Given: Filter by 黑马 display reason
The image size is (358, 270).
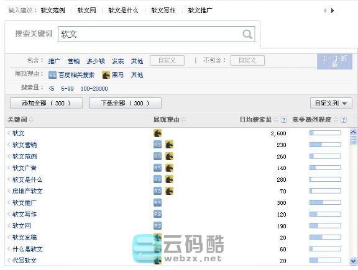Looking at the screenshot, I should (x=112, y=75).
